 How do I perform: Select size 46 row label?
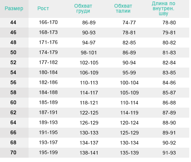pyautogui.click(x=13, y=33)
